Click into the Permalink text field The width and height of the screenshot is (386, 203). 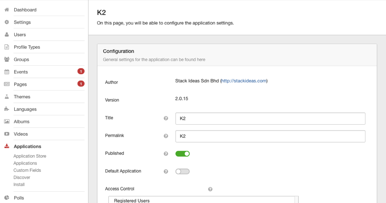pos(270,136)
